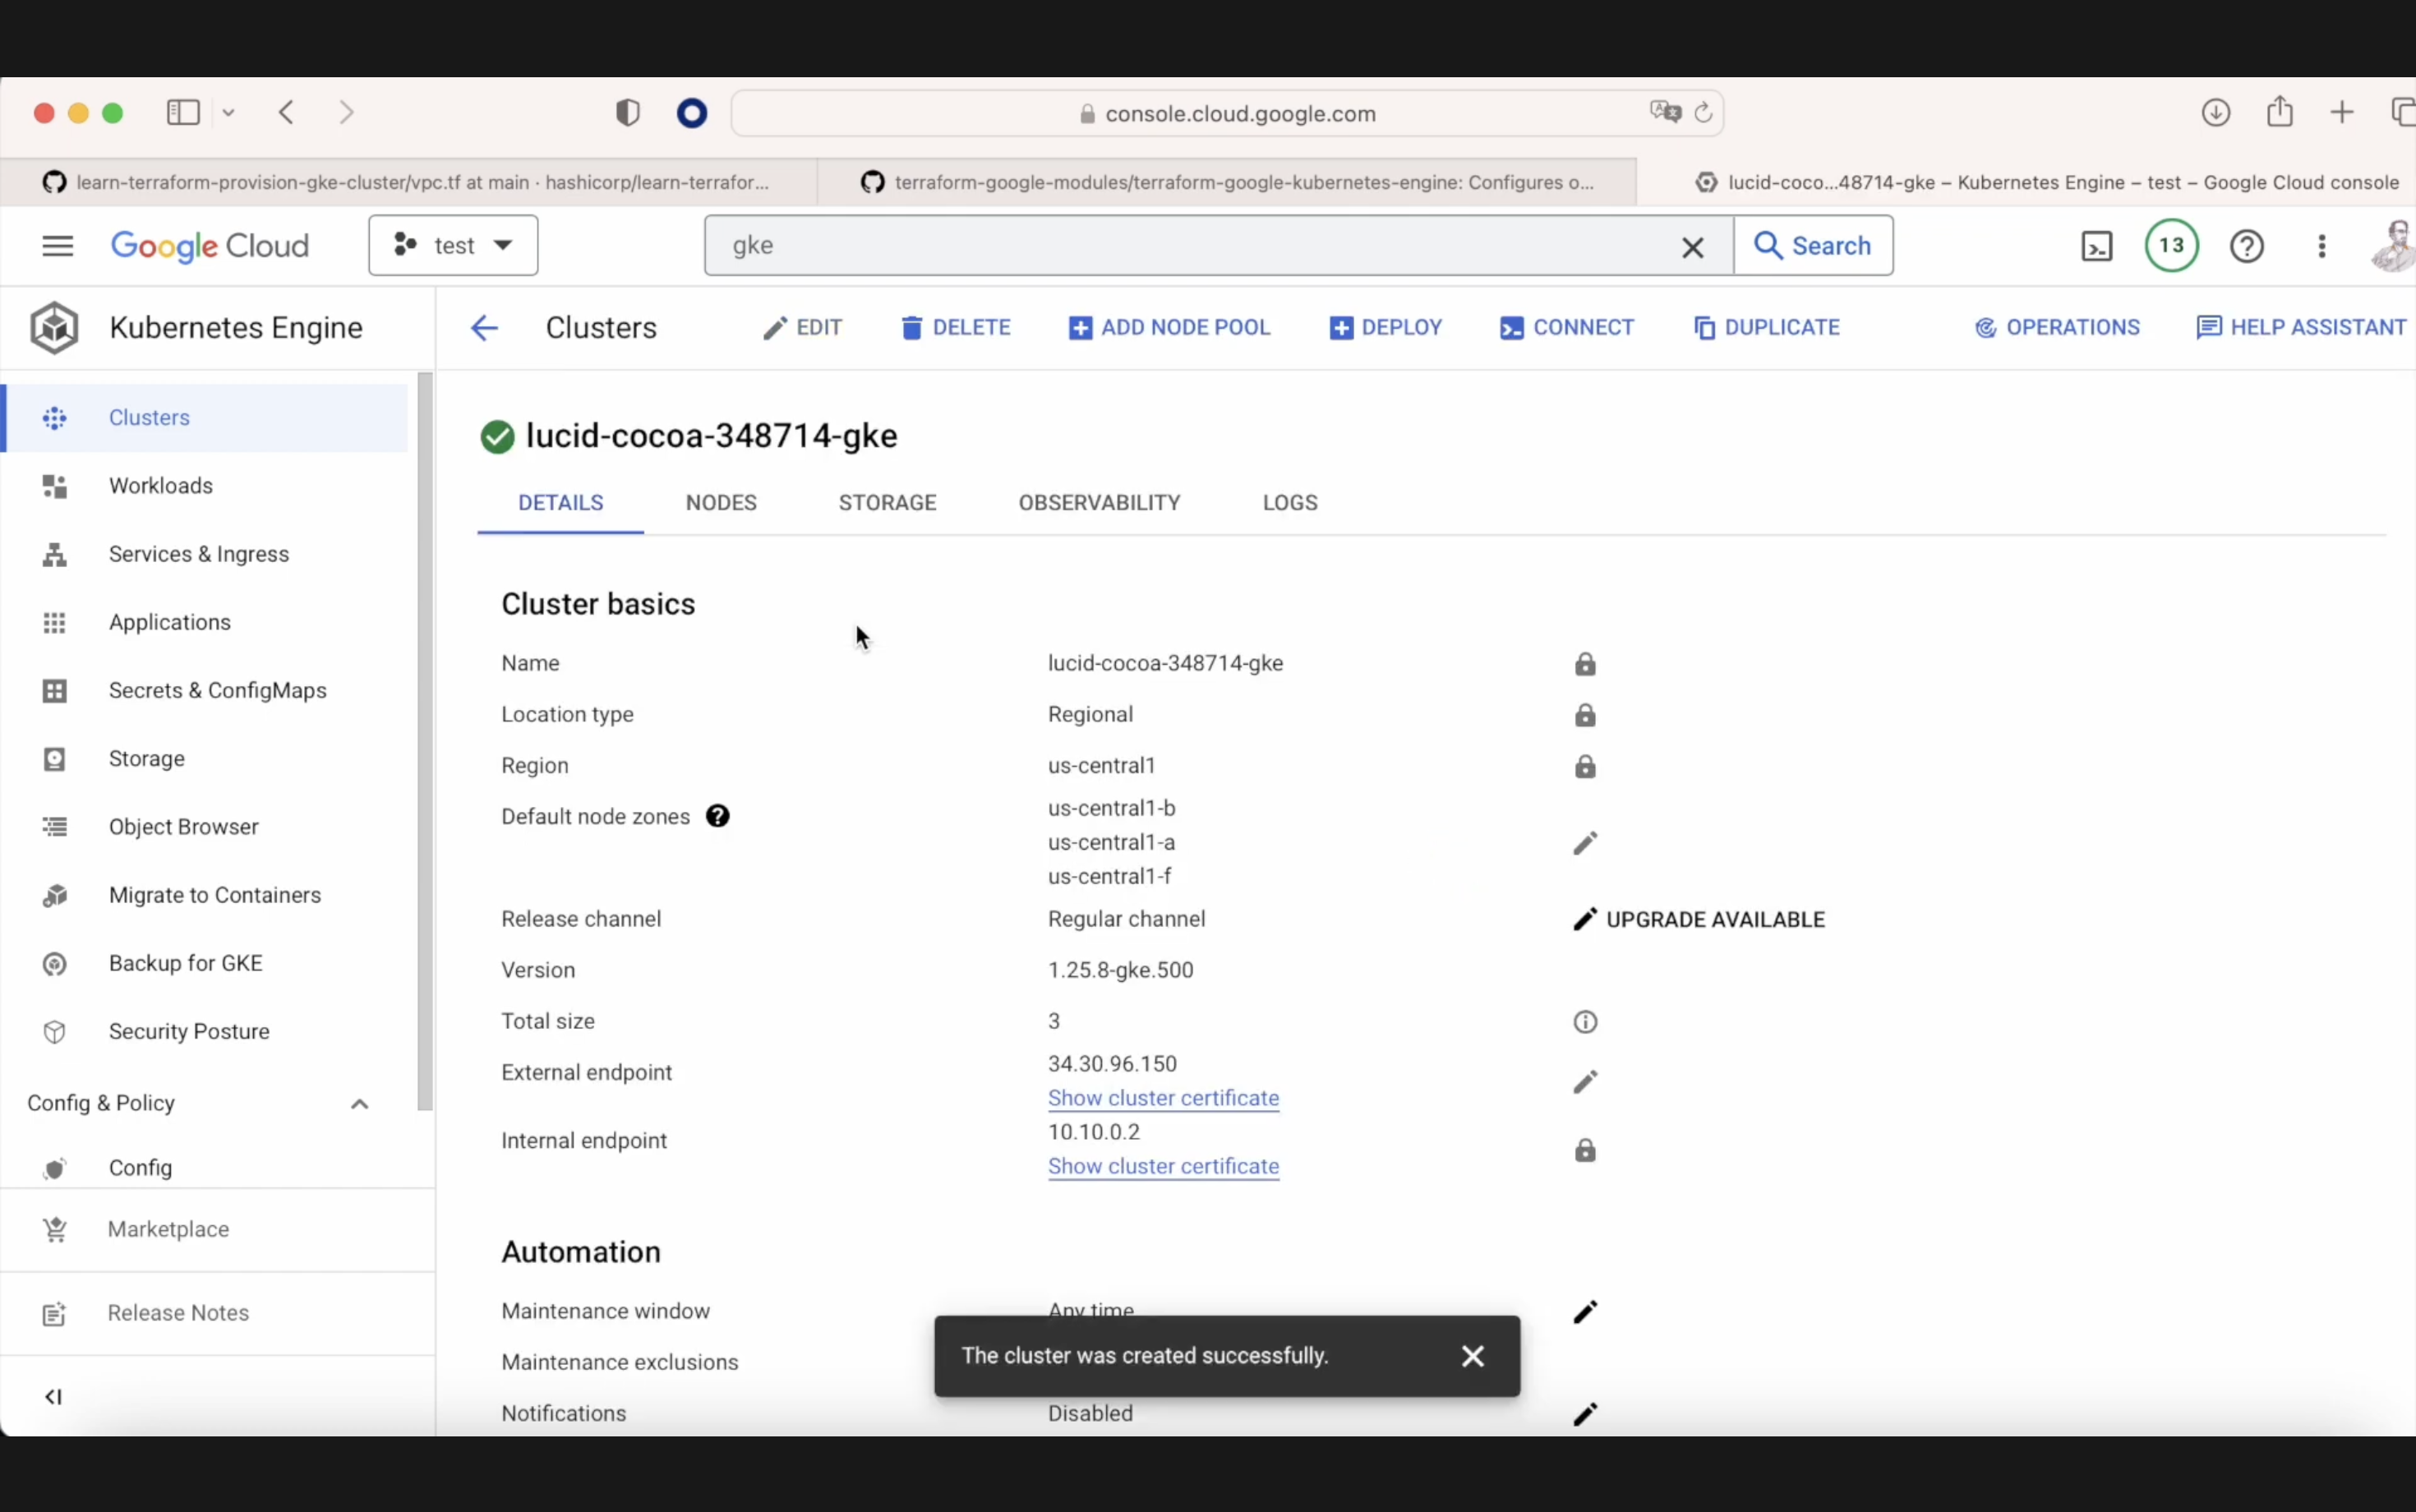Click the test project dropdown
Screen dimensions: 2416x1512
(451, 246)
